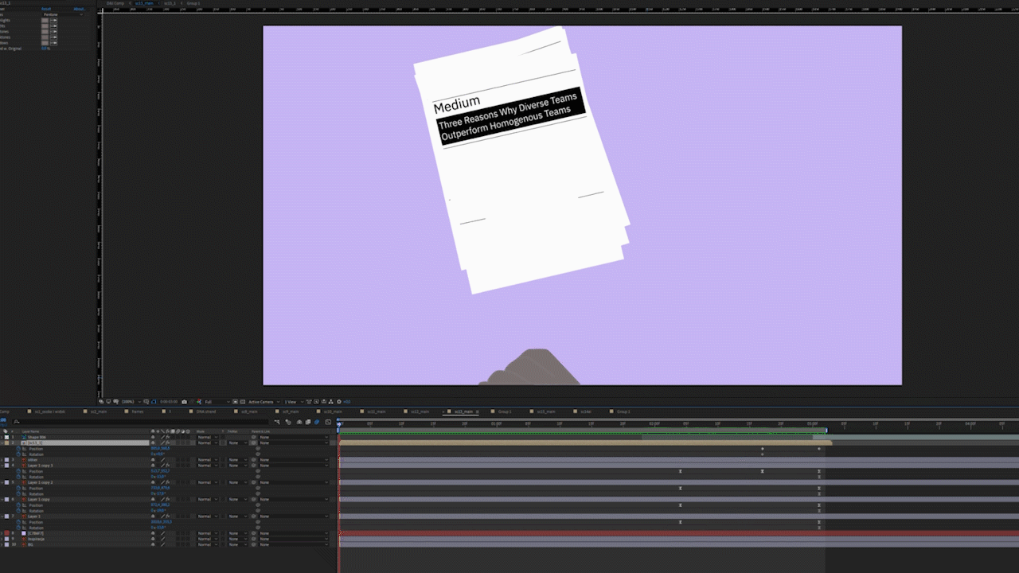Select the inspiracje layer name
Screen dimensions: 1019x573
tap(37, 539)
